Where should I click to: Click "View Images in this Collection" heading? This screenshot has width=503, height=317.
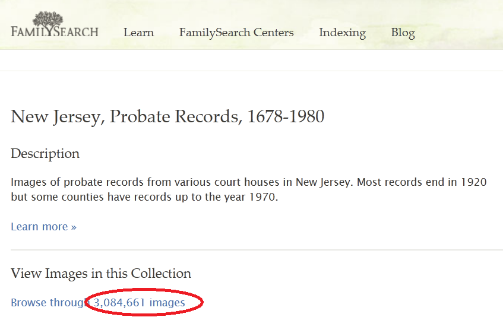(101, 274)
